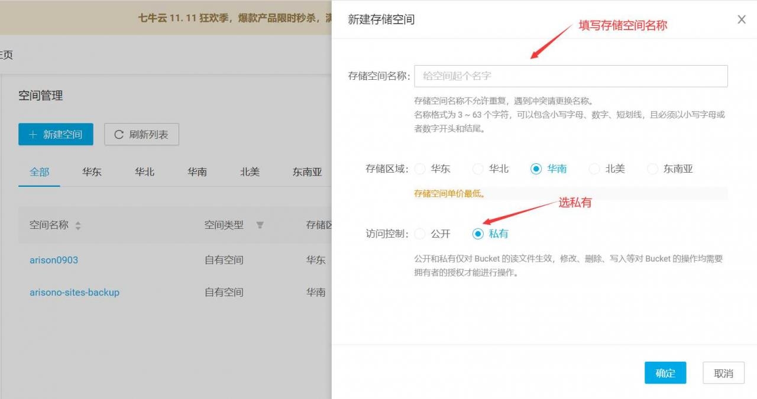Select the 华南 storage region radio
757x399 pixels.
click(536, 169)
